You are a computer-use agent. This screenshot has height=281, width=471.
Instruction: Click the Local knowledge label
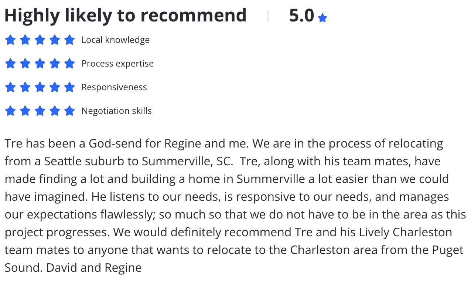[x=116, y=40]
